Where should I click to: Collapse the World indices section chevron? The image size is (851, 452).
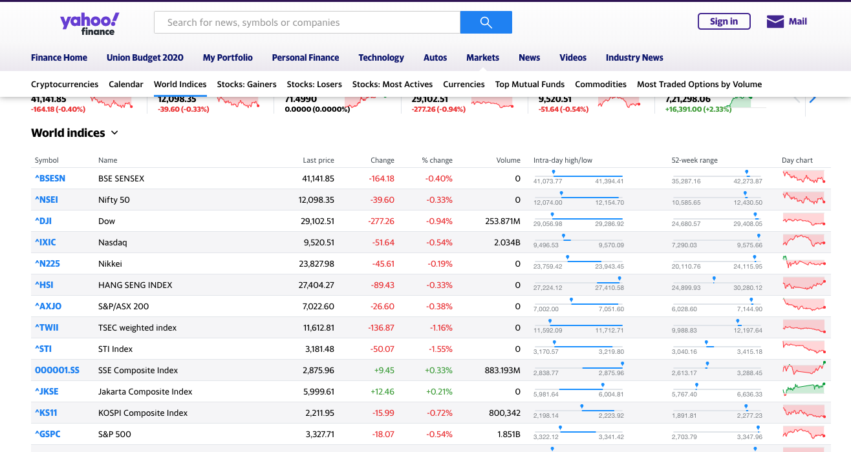point(114,132)
